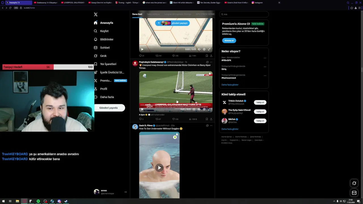
Task: Reload the page in browser toolbar
Action: 10,8
